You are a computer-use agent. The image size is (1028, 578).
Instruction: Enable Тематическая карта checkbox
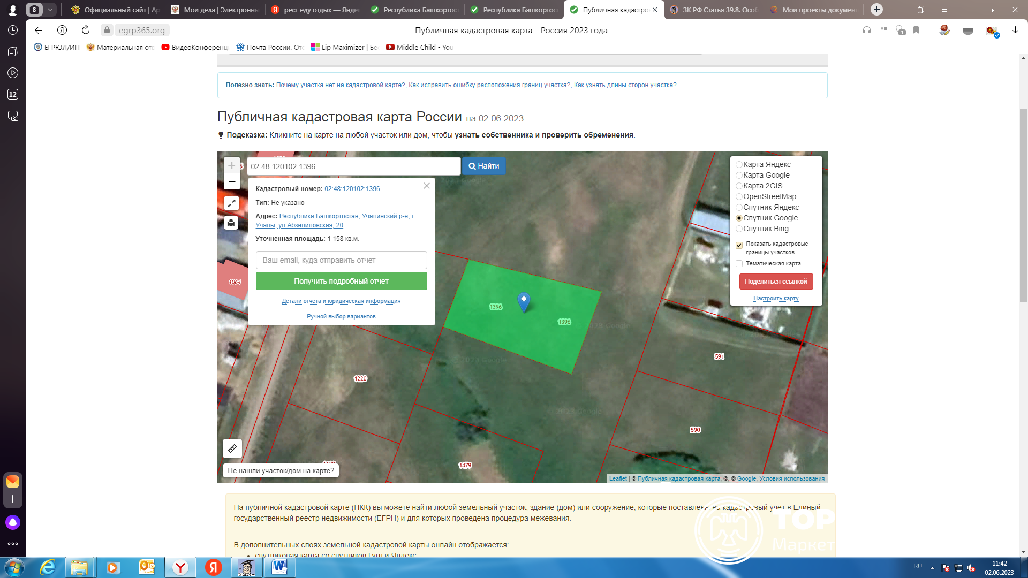point(739,264)
